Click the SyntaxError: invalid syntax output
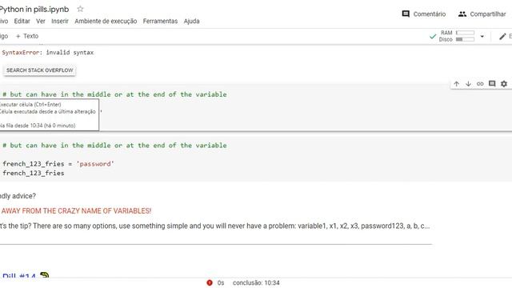 (x=48, y=52)
